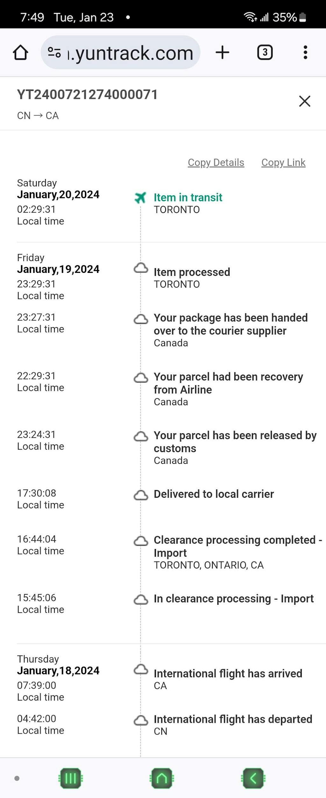Tap cloud icon for International flight has arrived
Image resolution: width=326 pixels, height=798 pixels.
(x=141, y=670)
